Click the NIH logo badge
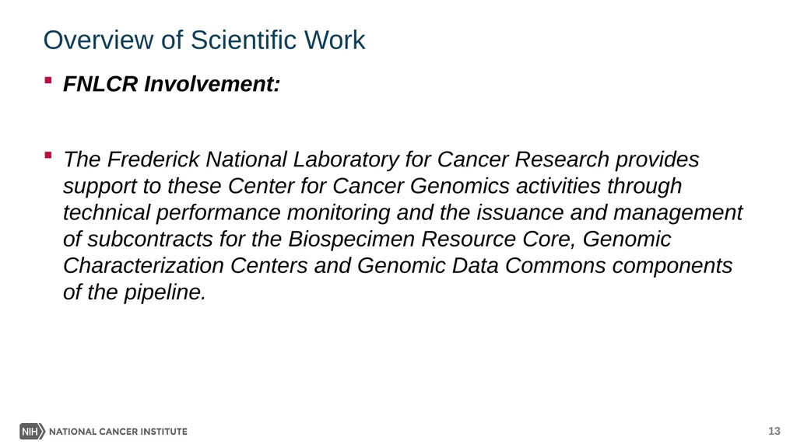The width and height of the screenshot is (797, 448). 33,431
